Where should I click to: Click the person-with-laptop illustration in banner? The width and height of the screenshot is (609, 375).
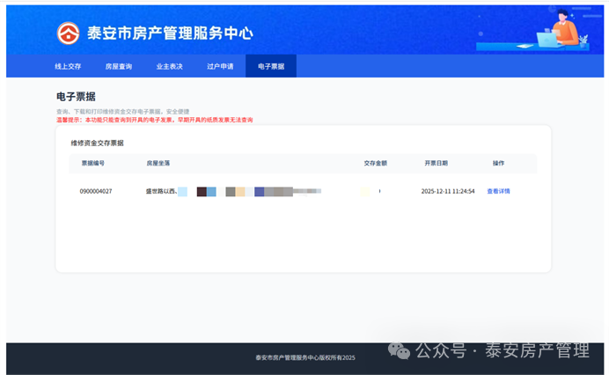tap(559, 31)
